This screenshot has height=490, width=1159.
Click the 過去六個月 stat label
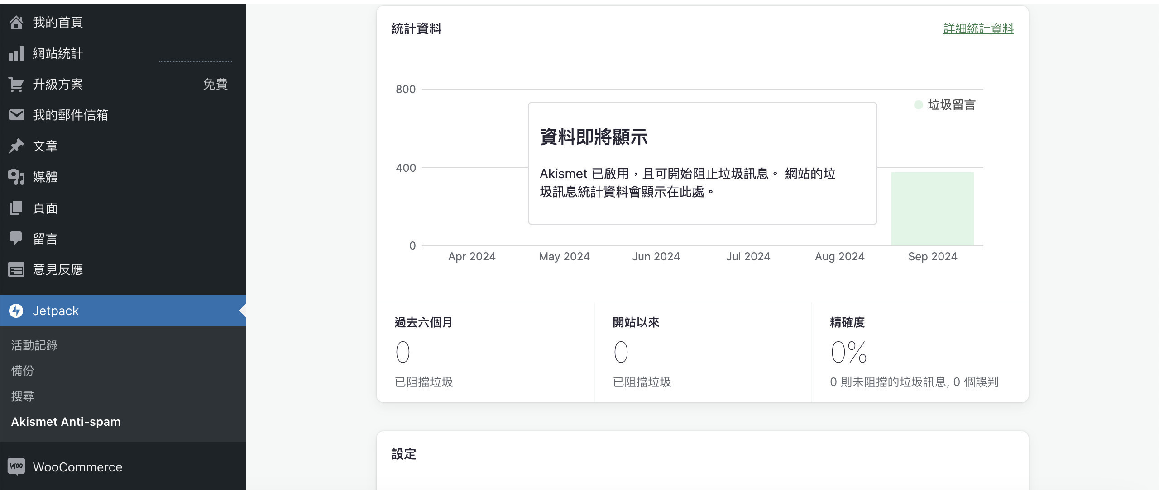424,322
